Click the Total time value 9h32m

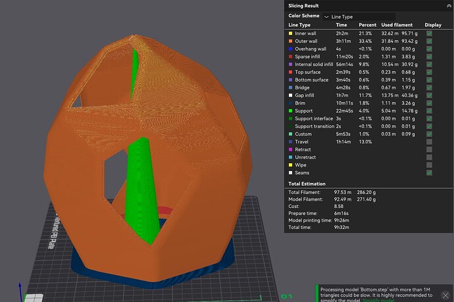coord(341,227)
